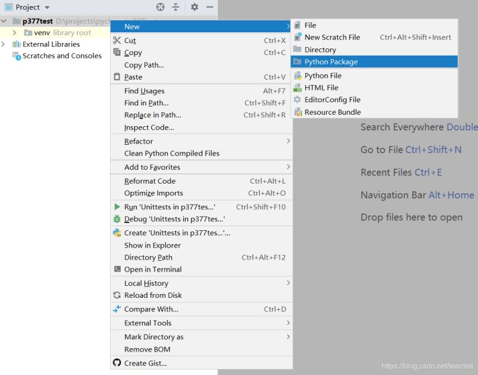Click the Debug bug icon
Image resolution: width=478 pixels, height=375 pixels.
[x=117, y=219]
